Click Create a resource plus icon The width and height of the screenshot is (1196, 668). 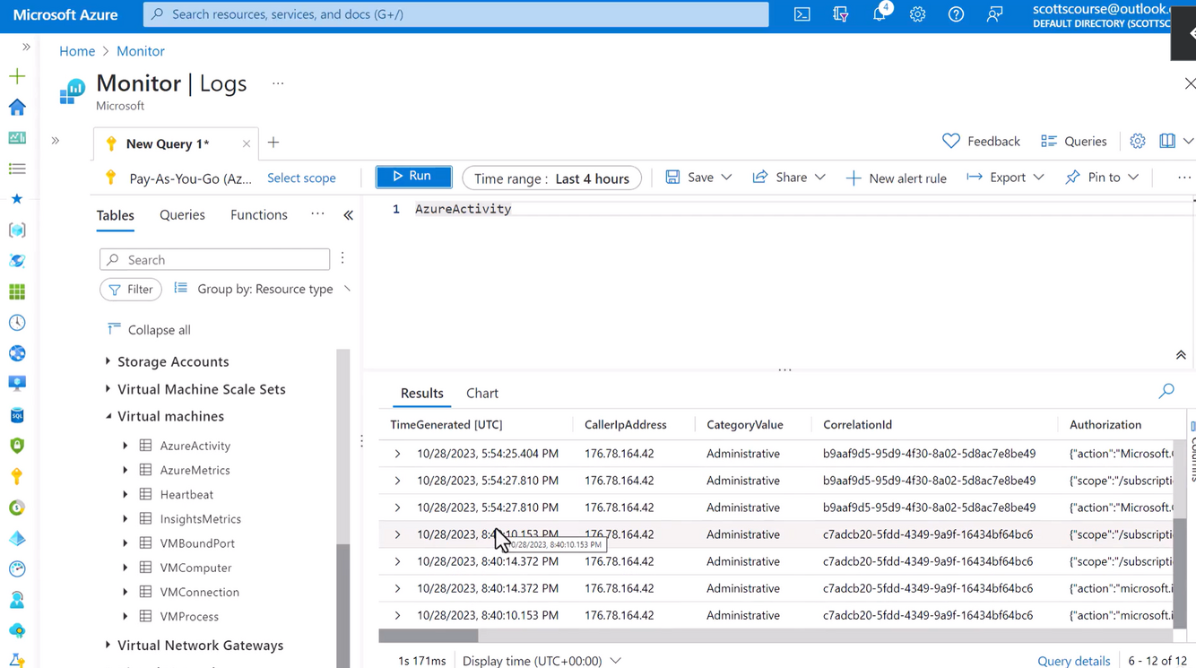[17, 77]
